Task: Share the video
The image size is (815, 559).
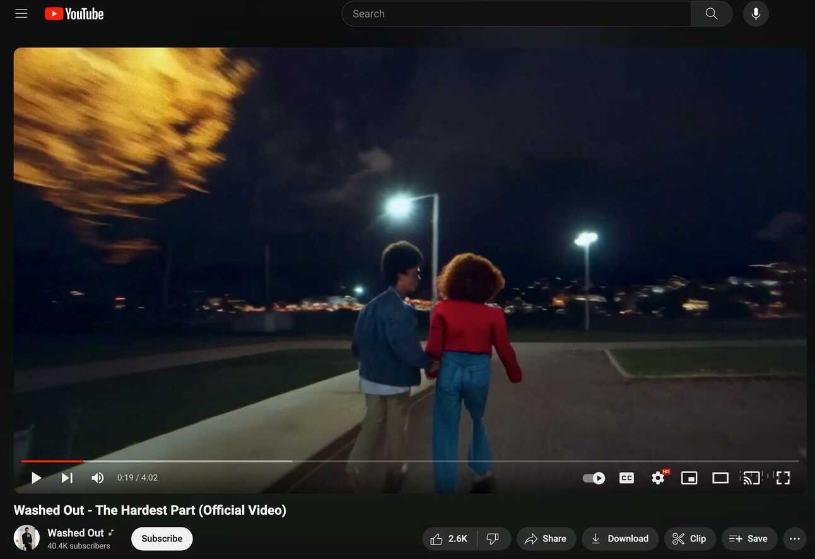Action: pyautogui.click(x=546, y=539)
